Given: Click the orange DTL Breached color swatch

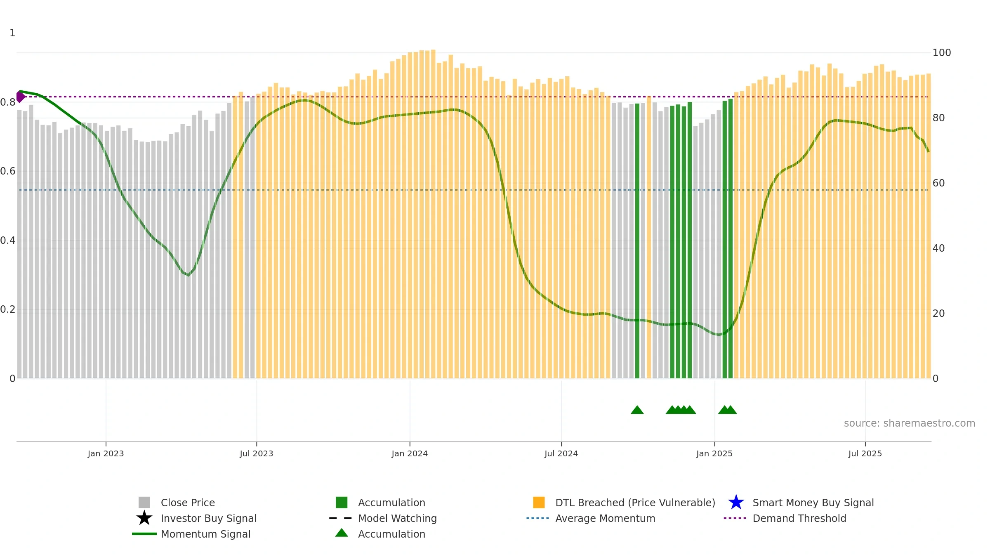Looking at the screenshot, I should pyautogui.click(x=539, y=503).
